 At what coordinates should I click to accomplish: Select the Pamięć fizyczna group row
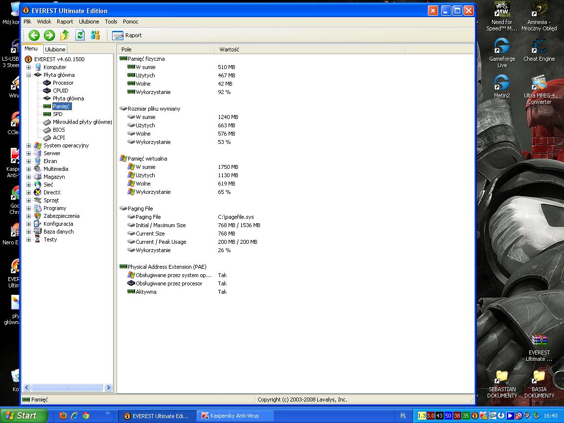[146, 59]
